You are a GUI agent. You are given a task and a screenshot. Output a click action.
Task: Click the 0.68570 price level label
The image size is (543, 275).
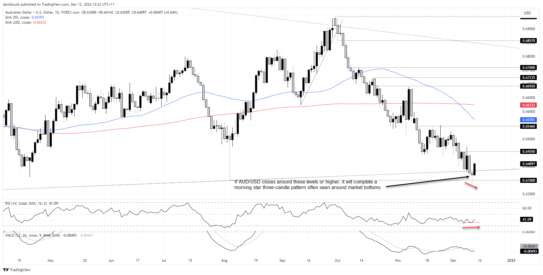coord(529,41)
